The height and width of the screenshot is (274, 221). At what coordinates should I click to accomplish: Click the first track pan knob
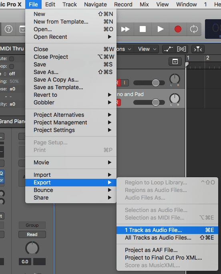(x=175, y=79)
